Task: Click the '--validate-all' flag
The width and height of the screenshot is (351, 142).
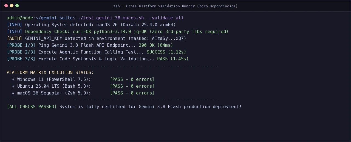Action: point(165,18)
